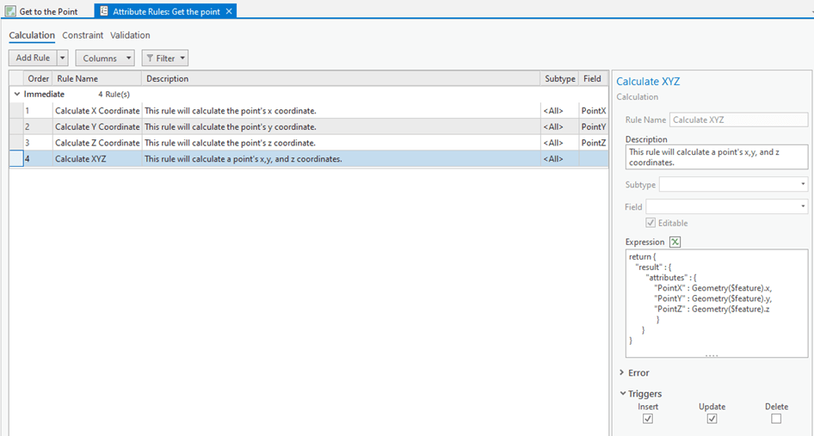Click the map icon on Get to the Point tab
The image size is (814, 436).
click(10, 11)
